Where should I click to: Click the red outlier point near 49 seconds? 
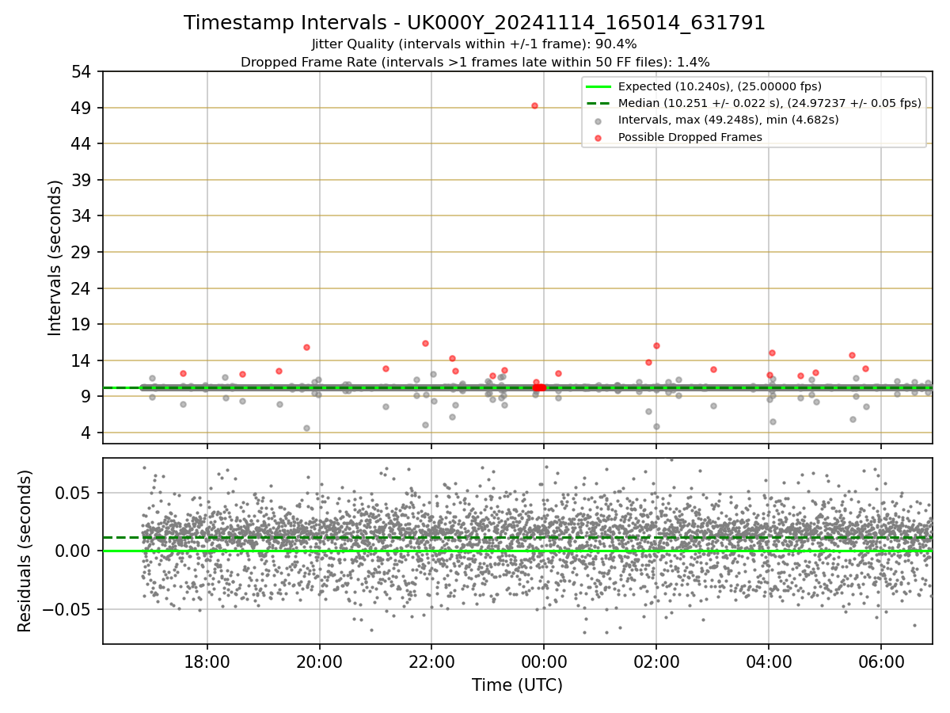pyautogui.click(x=534, y=105)
